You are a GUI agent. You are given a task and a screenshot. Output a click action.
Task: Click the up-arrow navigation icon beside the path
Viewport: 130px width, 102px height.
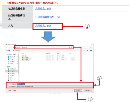pos(13,47)
